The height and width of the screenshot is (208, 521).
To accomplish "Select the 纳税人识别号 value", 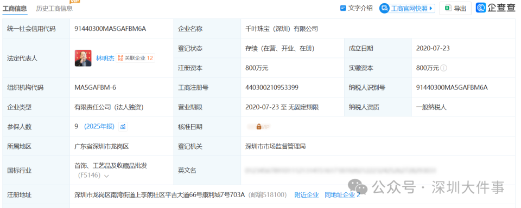I will [452, 88].
